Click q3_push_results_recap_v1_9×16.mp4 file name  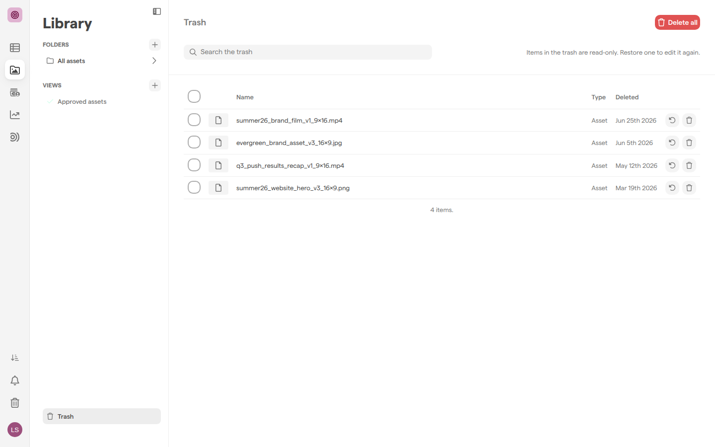[290, 166]
